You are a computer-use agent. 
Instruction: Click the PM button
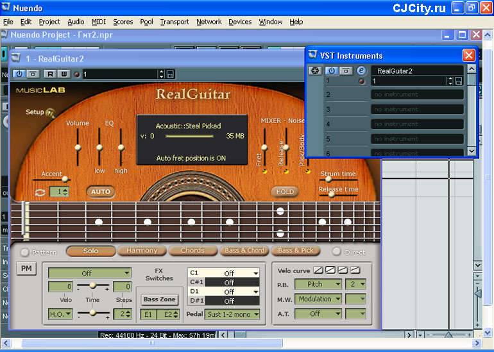coord(26,269)
